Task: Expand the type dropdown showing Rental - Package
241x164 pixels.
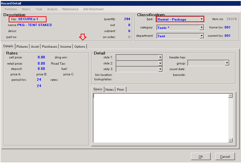Action: coord(201,19)
